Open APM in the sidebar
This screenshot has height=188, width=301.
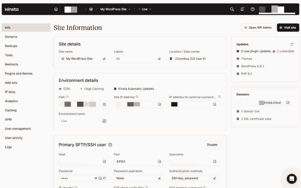(8, 119)
